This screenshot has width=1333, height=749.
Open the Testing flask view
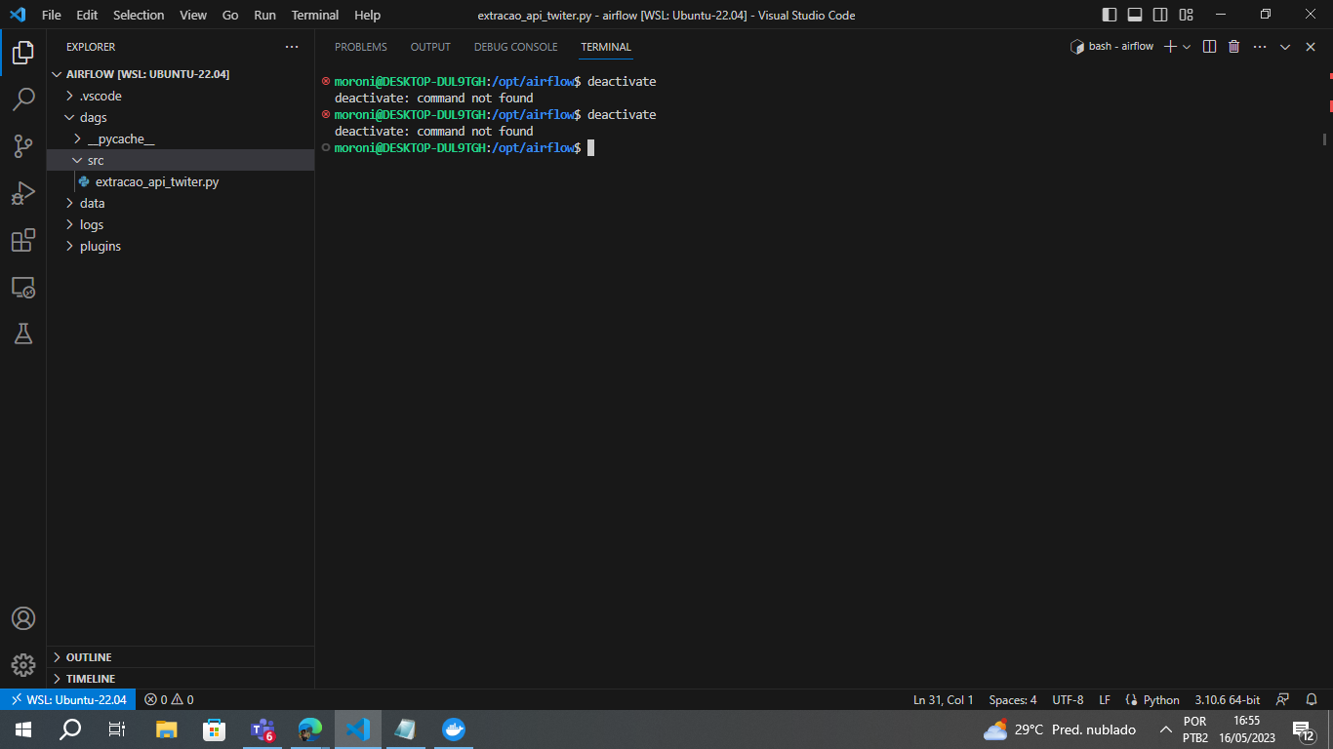23,334
